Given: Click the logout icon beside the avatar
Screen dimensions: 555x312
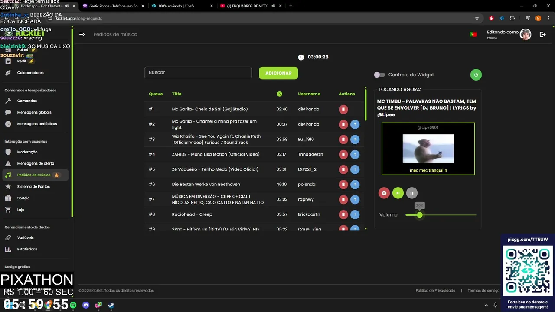Looking at the screenshot, I should [x=542, y=34].
